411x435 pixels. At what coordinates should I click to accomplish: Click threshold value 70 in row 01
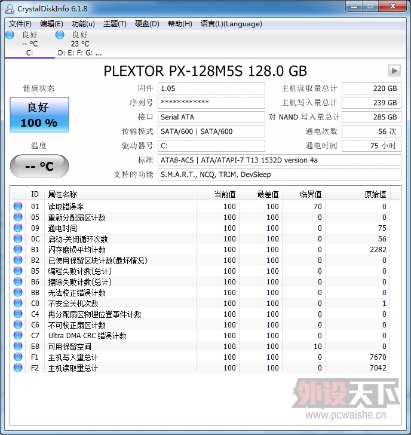(x=318, y=207)
